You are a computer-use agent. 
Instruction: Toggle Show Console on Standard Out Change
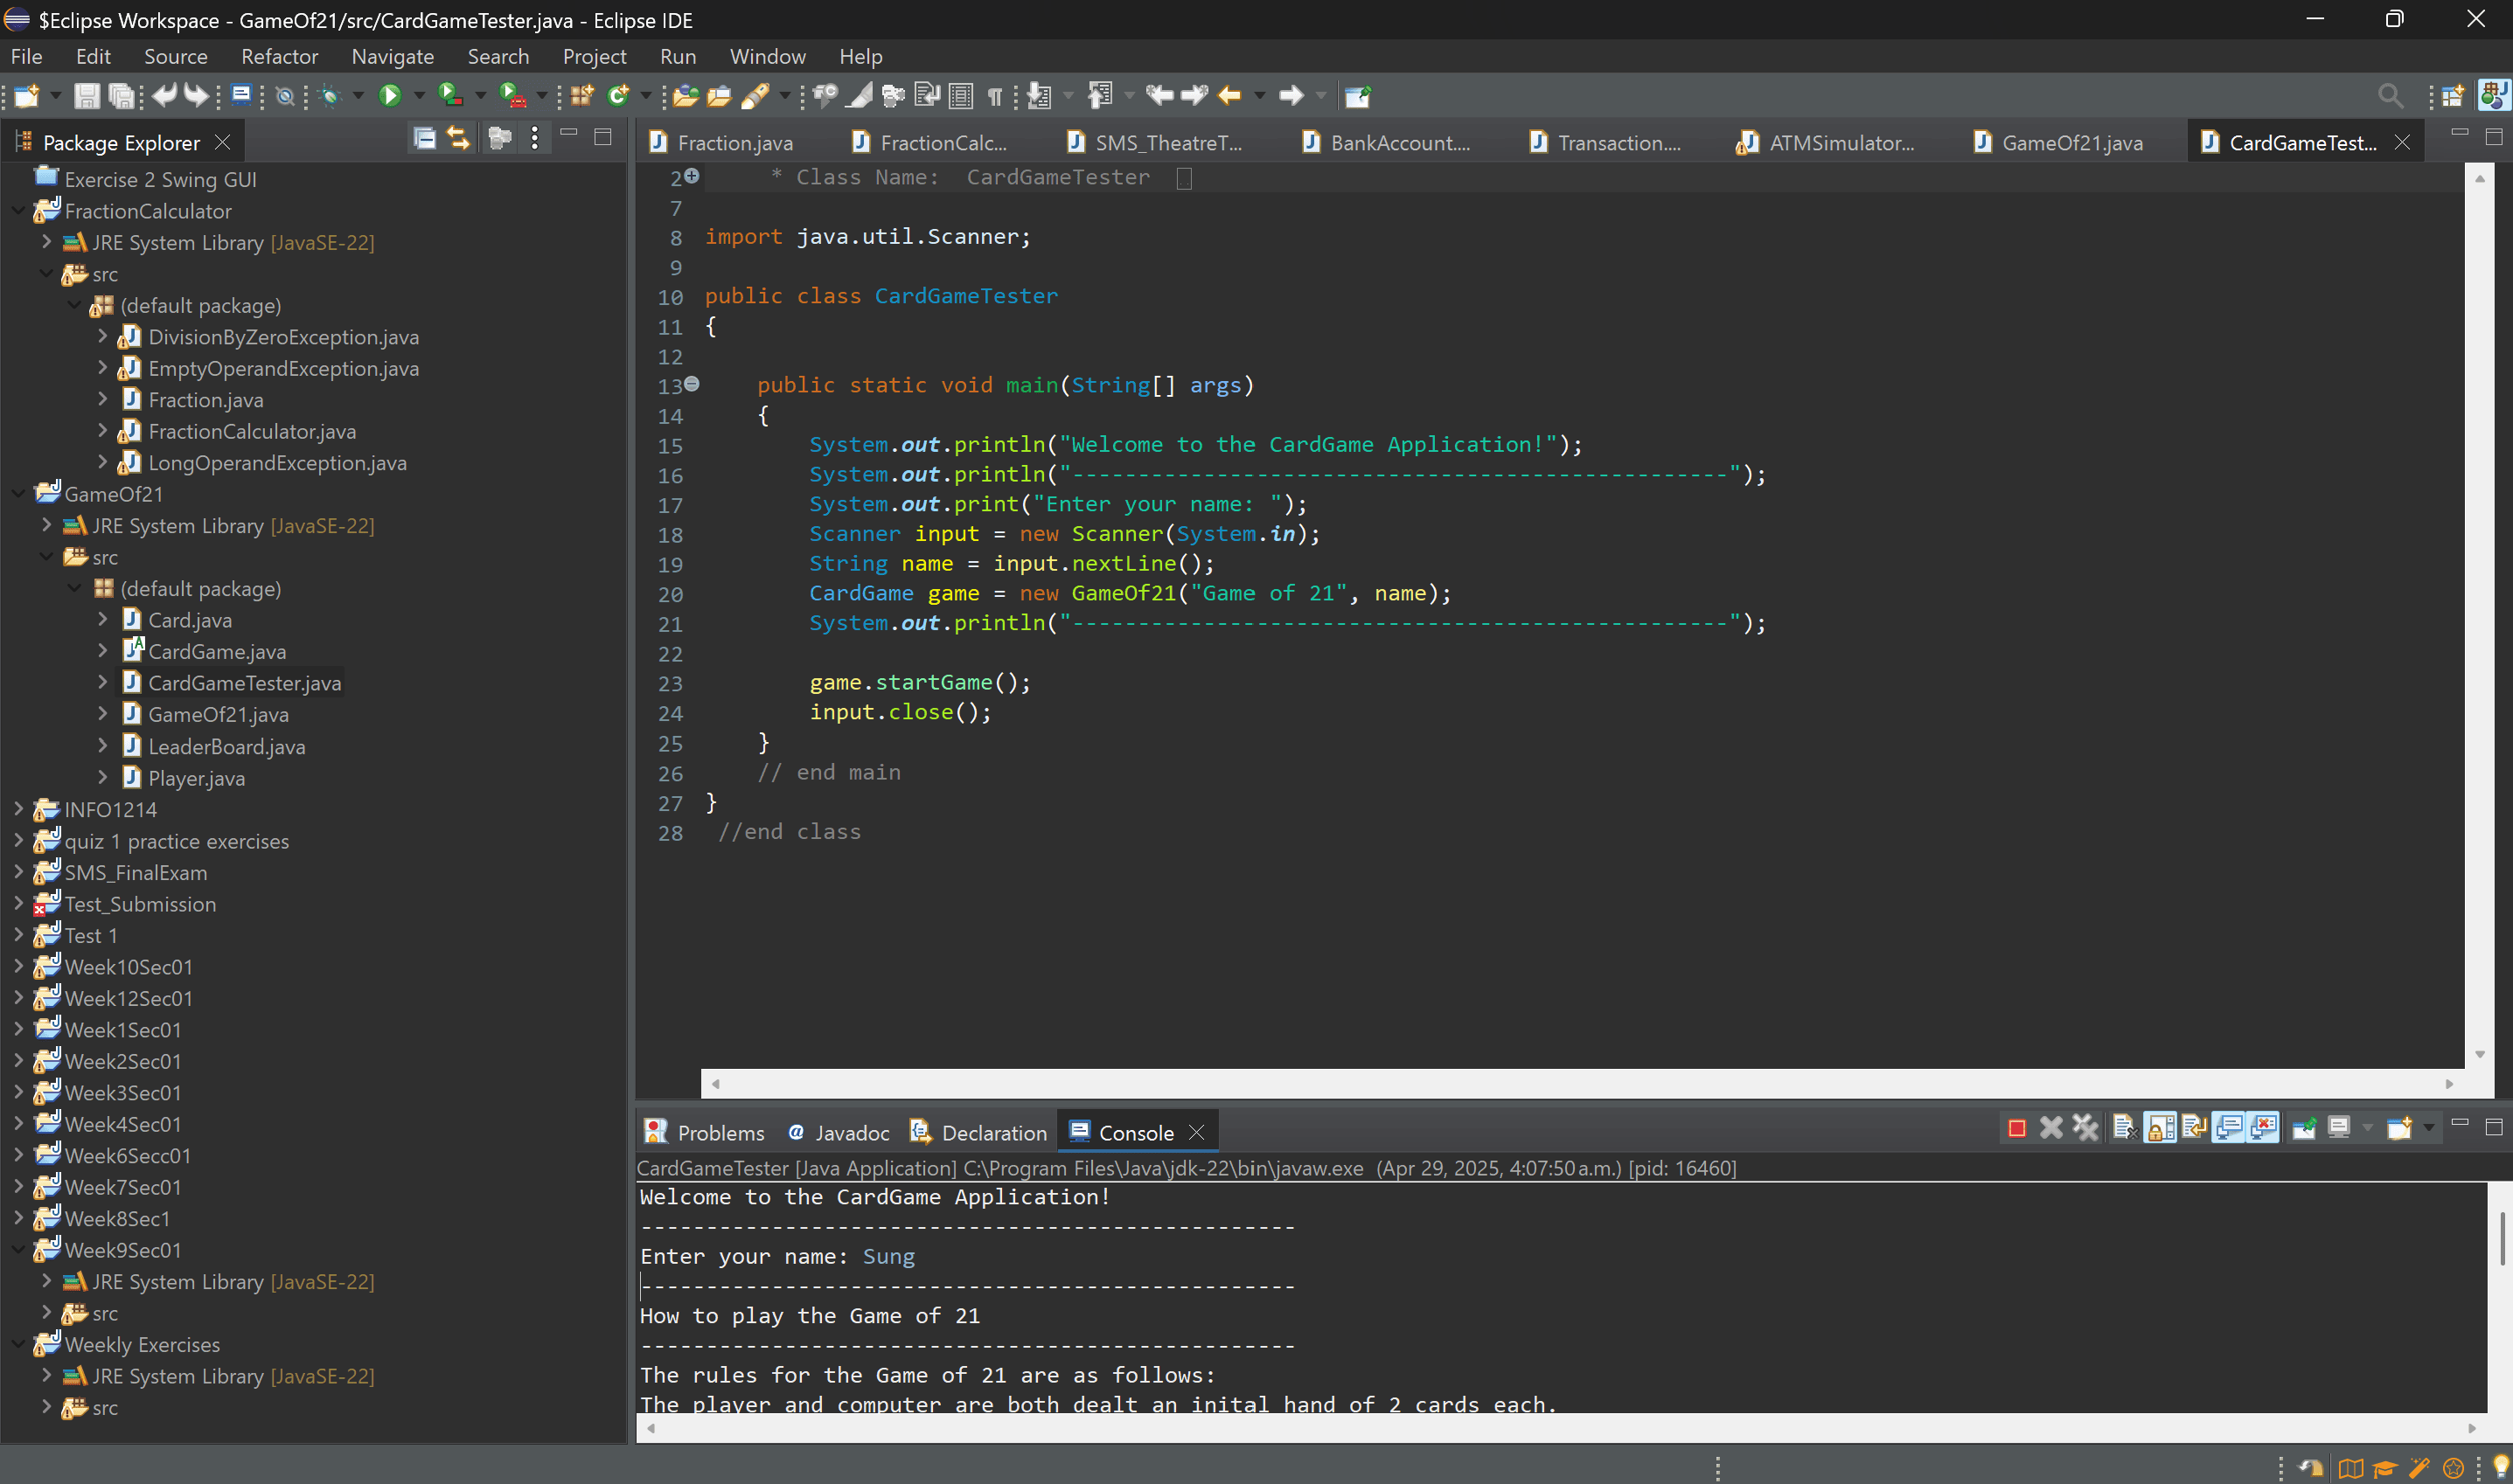point(2231,1127)
